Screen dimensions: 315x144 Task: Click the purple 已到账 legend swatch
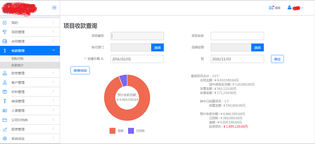(x=131, y=131)
